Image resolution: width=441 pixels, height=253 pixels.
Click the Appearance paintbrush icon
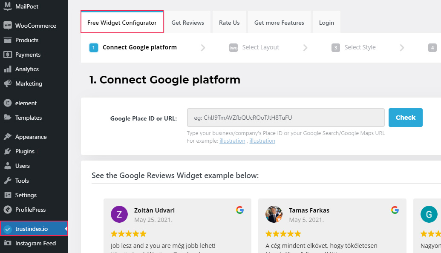tap(8, 137)
